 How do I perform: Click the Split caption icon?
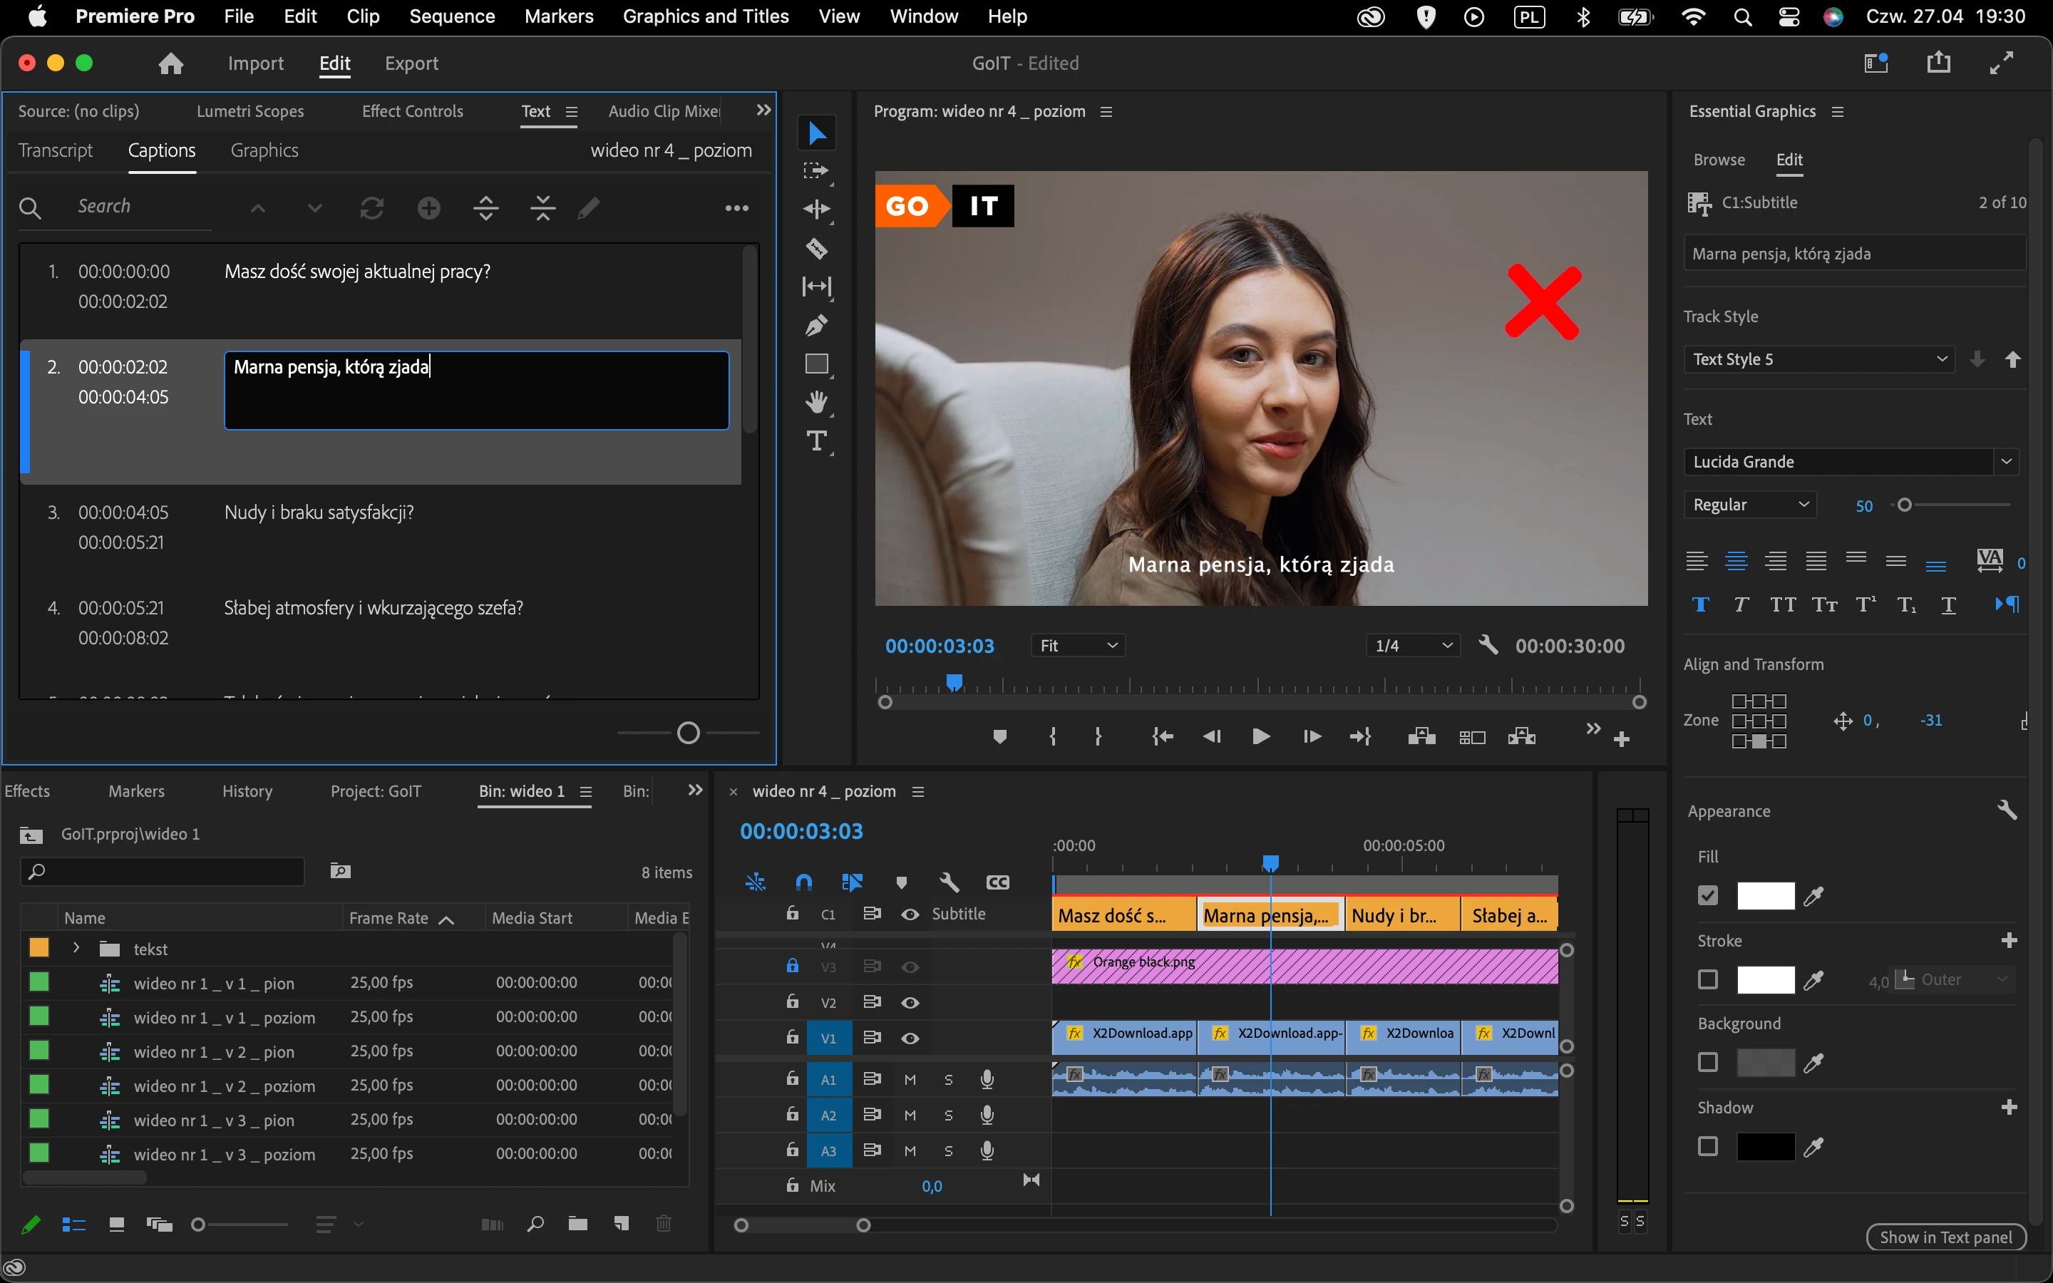[x=486, y=208]
